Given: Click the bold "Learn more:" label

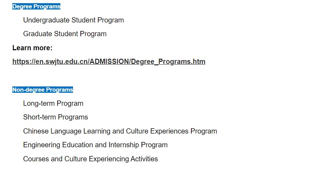Looking at the screenshot, I should 32,48.
